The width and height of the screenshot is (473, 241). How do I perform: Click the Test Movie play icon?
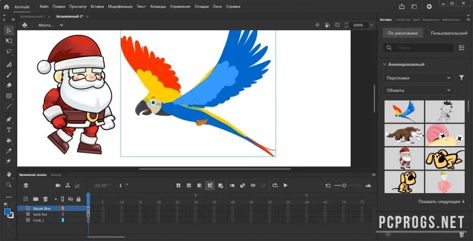(x=429, y=7)
